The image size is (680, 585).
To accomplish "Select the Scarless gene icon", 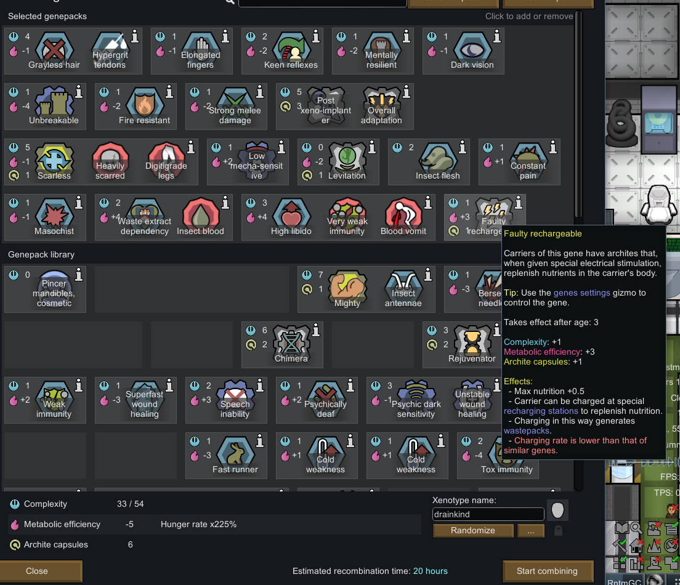I will coord(54,162).
